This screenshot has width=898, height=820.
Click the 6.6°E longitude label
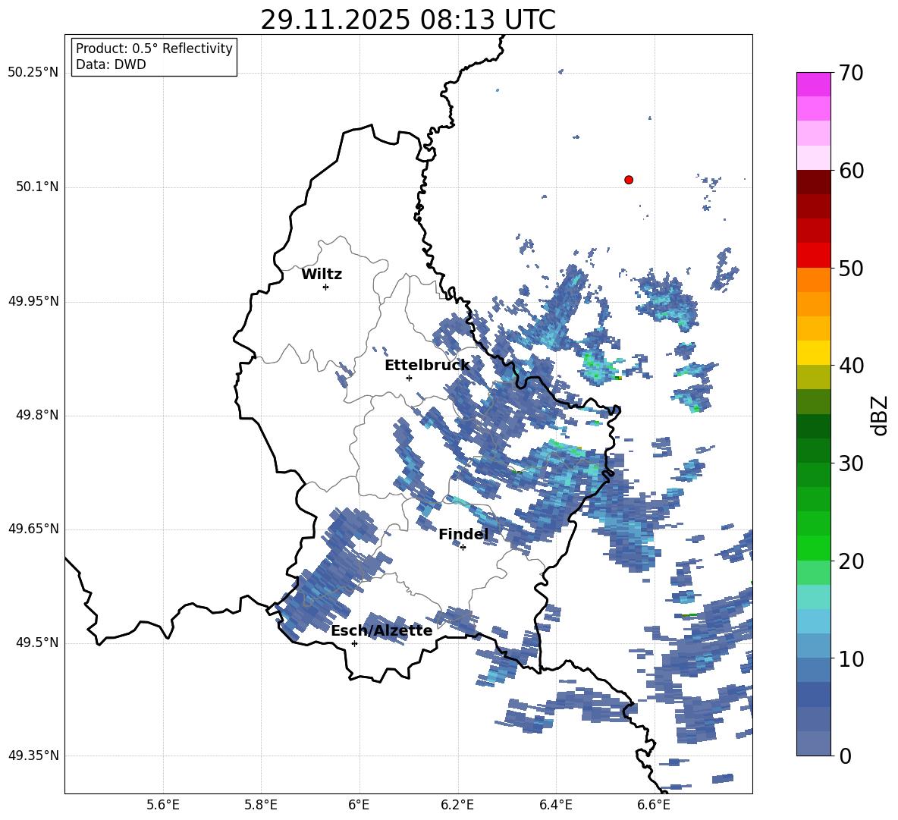point(654,805)
